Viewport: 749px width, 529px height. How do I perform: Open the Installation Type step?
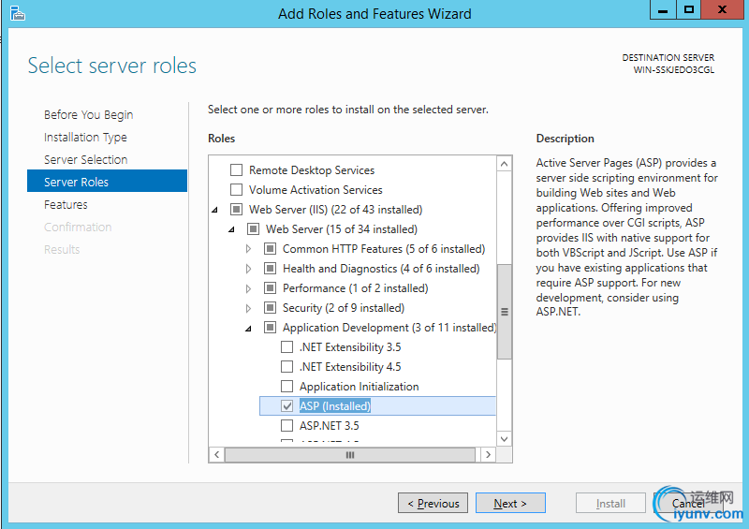tap(85, 138)
